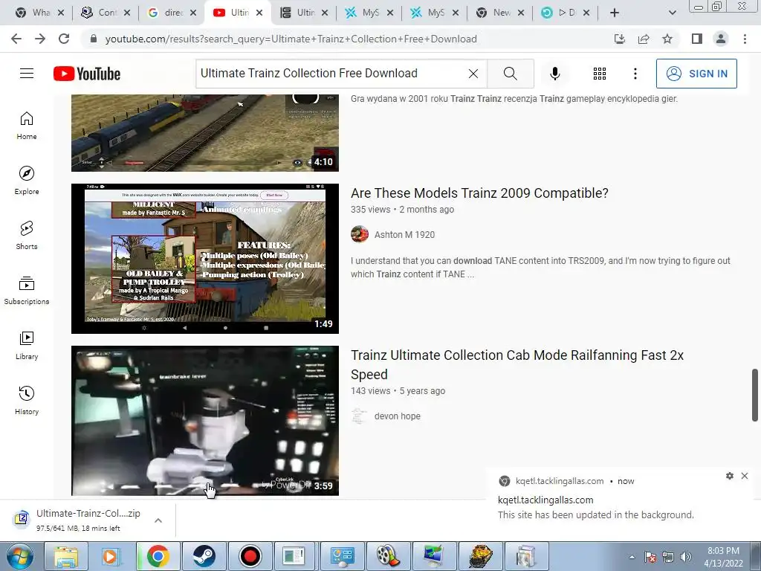This screenshot has height=571, width=761.
Task: Open the YouTube apps grid icon
Action: coord(600,74)
